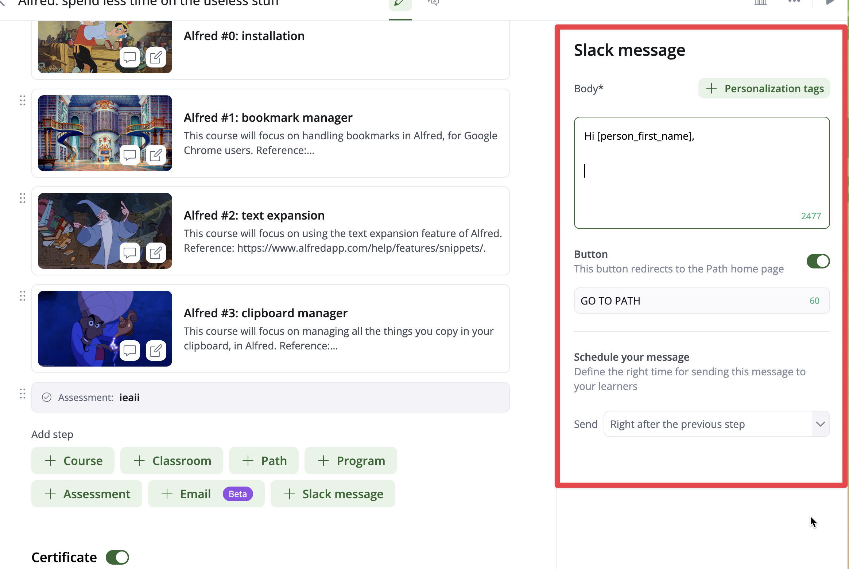Click drag handle beside Assessment ieaii row
The height and width of the screenshot is (569, 849).
click(23, 394)
